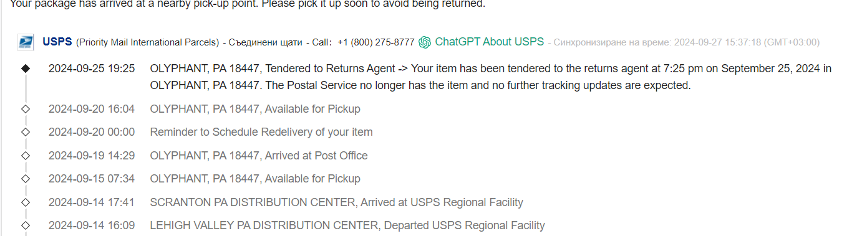
Task: Open ChatGPT About USPS link
Action: (x=490, y=42)
